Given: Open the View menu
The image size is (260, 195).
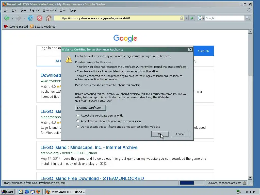Looking at the screenshot, I should coord(23,10).
